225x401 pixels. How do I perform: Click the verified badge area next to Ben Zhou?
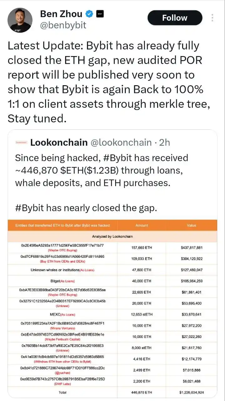point(89,13)
